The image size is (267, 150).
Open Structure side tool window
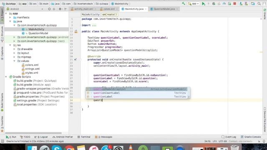pyautogui.click(x=2, y=34)
